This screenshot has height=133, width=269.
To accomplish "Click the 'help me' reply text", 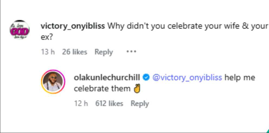I will (x=239, y=77).
